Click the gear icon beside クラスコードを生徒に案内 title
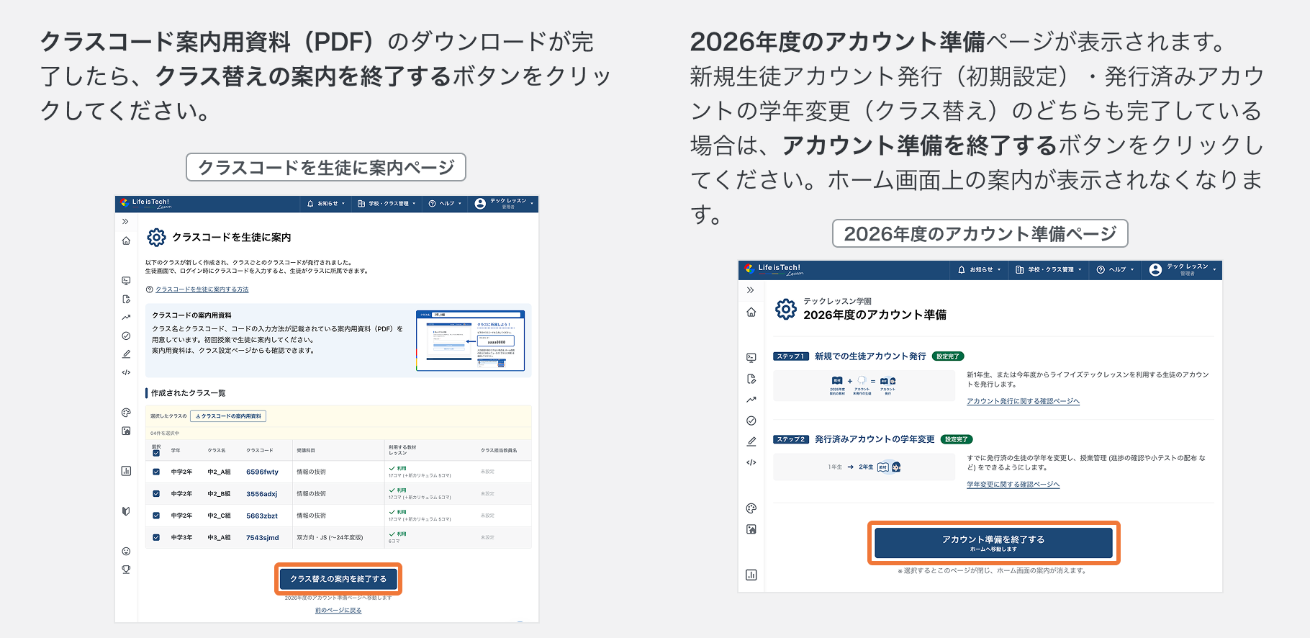 [156, 237]
